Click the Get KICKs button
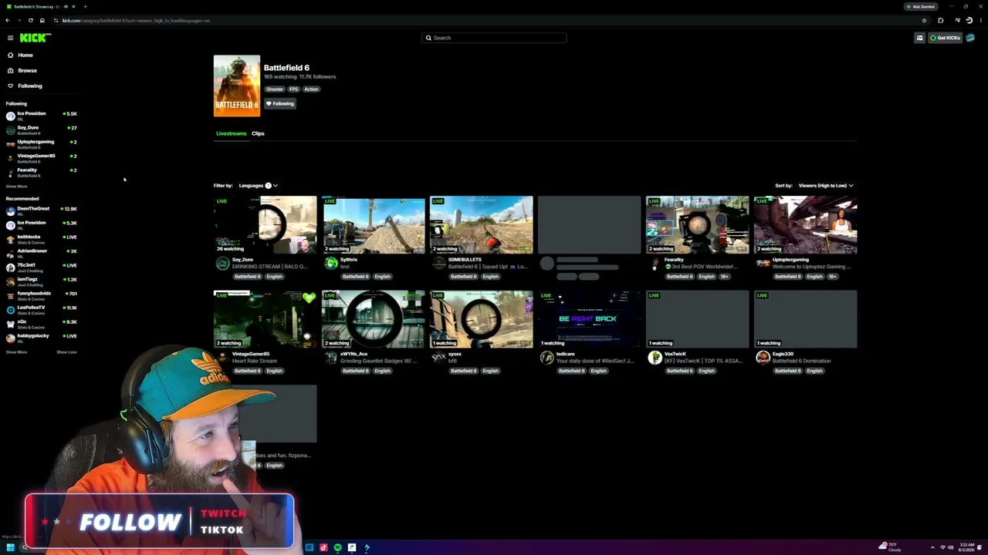The image size is (988, 555). pyautogui.click(x=945, y=38)
